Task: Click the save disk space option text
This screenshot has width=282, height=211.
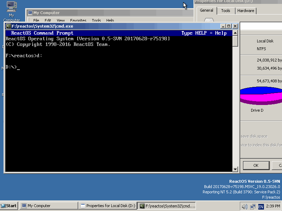Action: click(x=254, y=136)
